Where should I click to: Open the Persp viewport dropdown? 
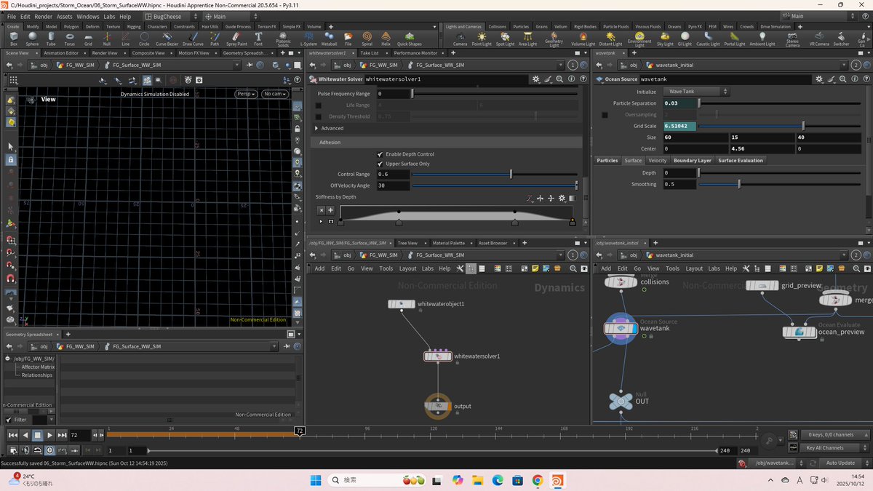point(247,94)
